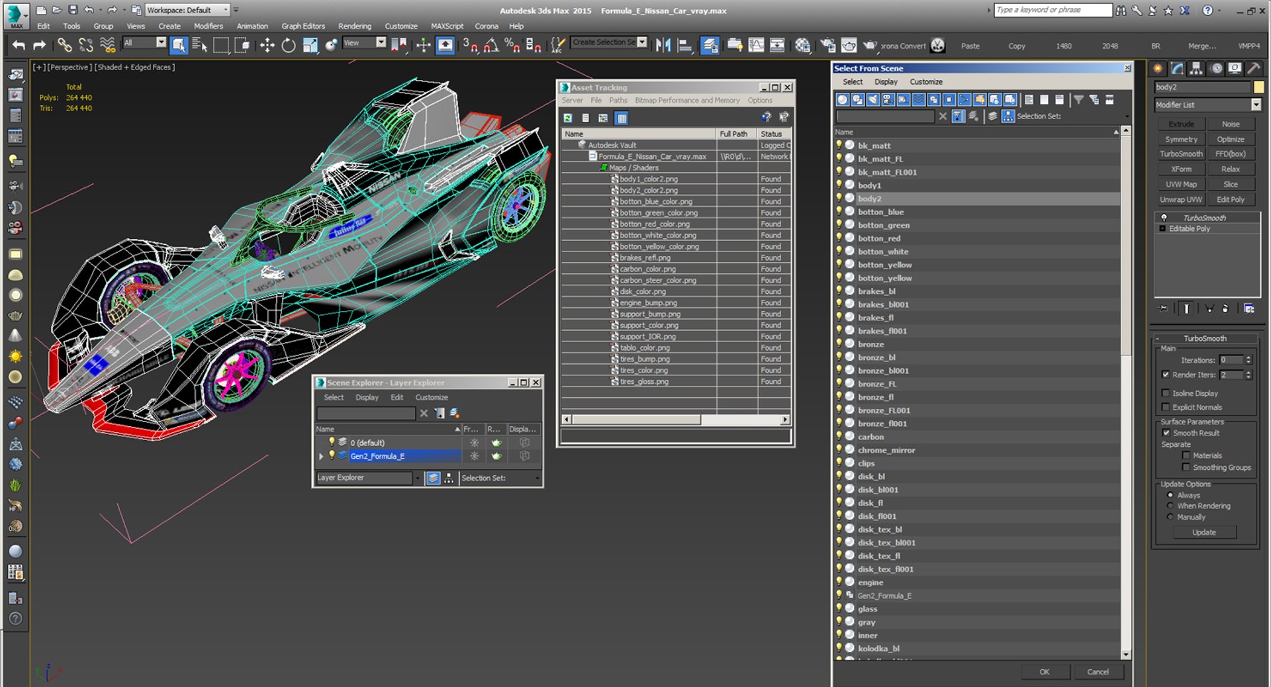Open the MAXScript menu
The image size is (1271, 687).
(x=447, y=26)
